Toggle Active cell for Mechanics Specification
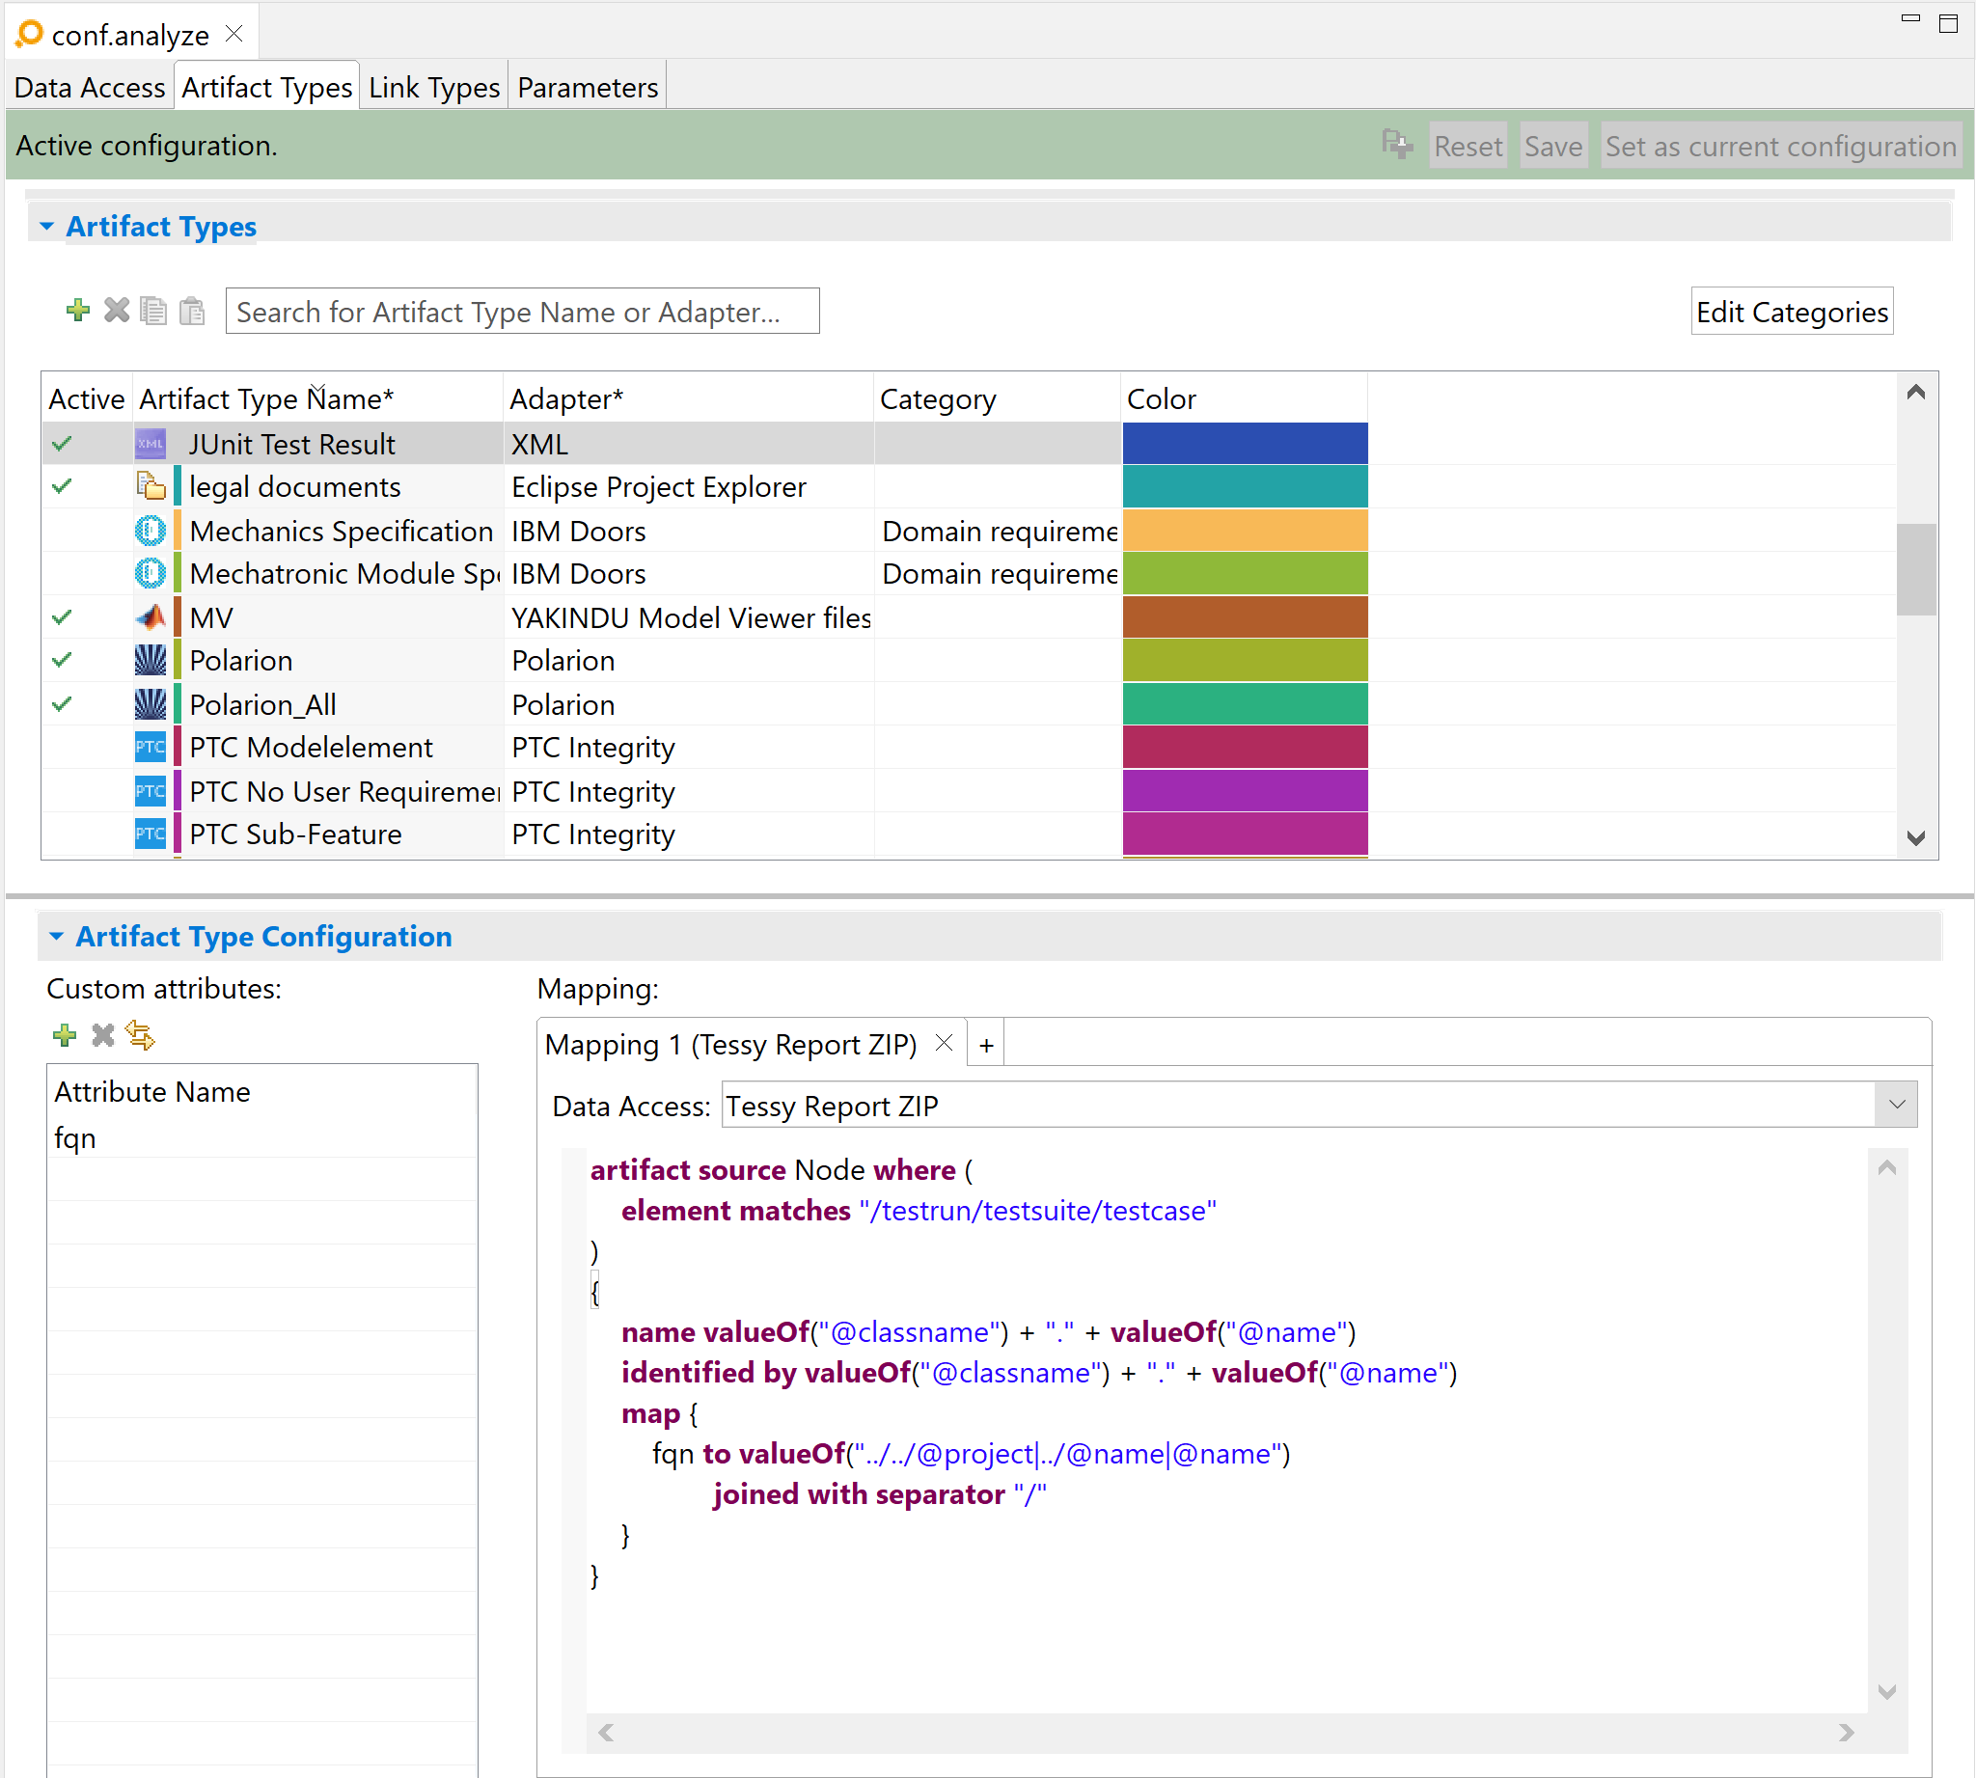Image resolution: width=1976 pixels, height=1778 pixels. pyautogui.click(x=86, y=531)
